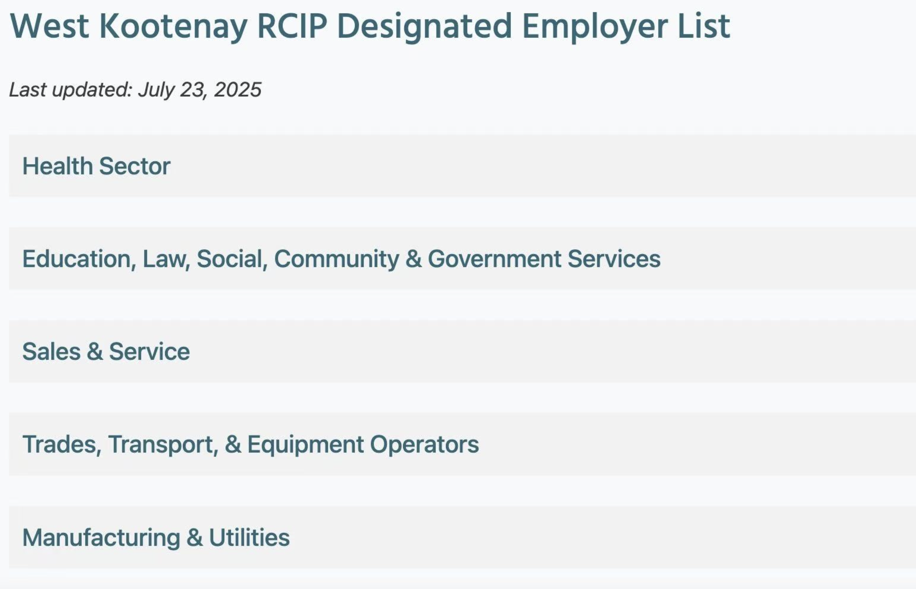Click the word "Service" in the Sales row
Image resolution: width=916 pixels, height=589 pixels.
(149, 352)
